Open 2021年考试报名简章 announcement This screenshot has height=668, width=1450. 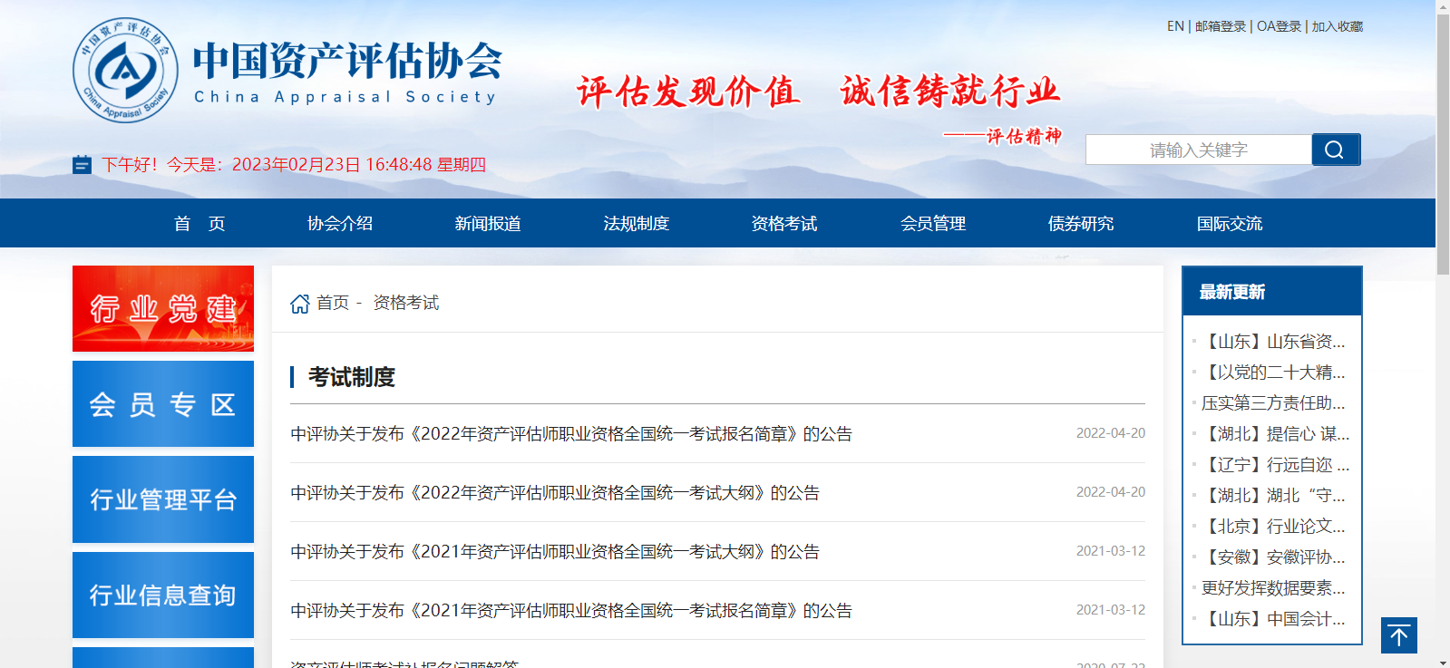(571, 611)
